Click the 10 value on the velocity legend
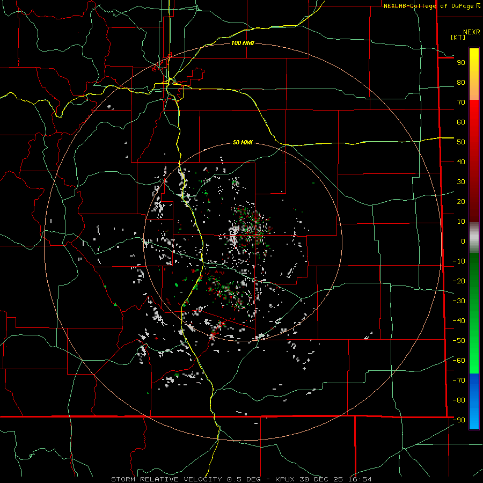Viewport: 483px width, 483px height. point(461,222)
